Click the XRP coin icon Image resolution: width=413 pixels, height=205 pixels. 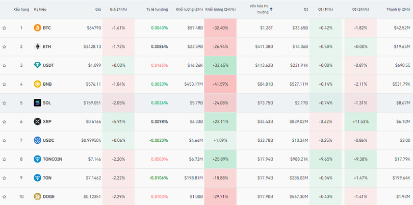37,121
